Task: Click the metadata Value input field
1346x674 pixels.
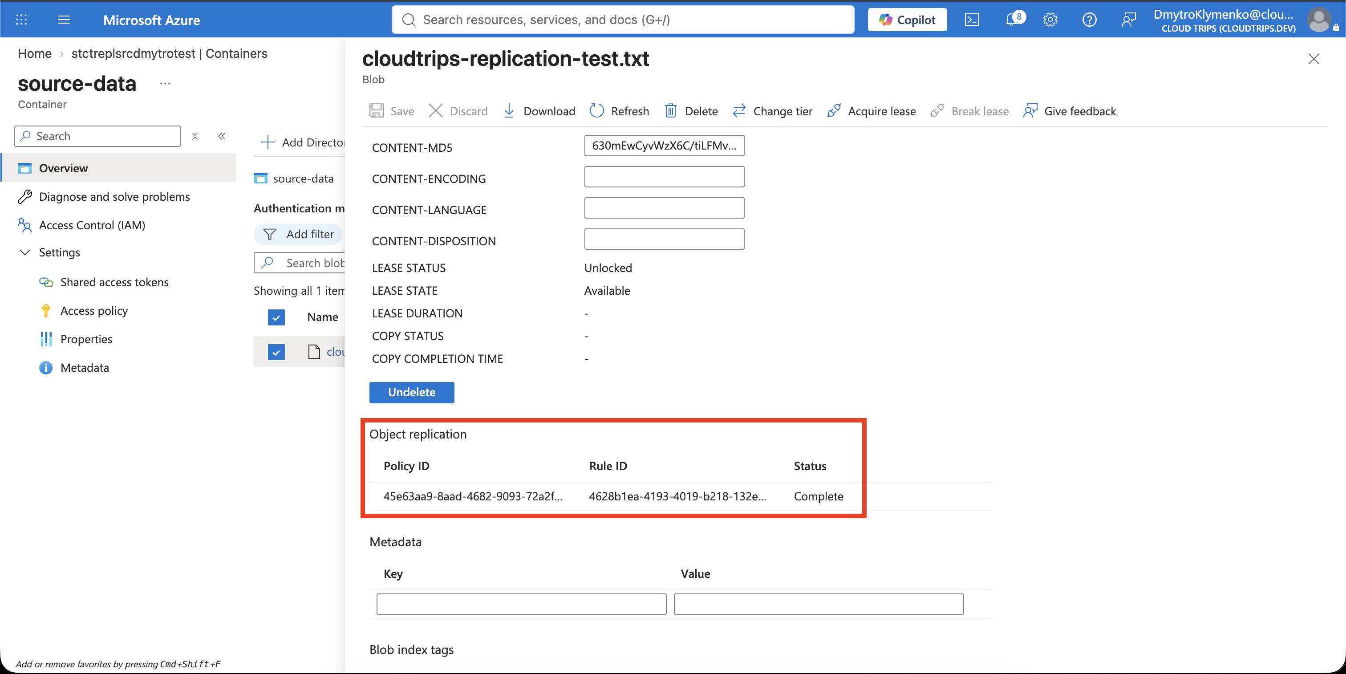Action: (x=819, y=604)
